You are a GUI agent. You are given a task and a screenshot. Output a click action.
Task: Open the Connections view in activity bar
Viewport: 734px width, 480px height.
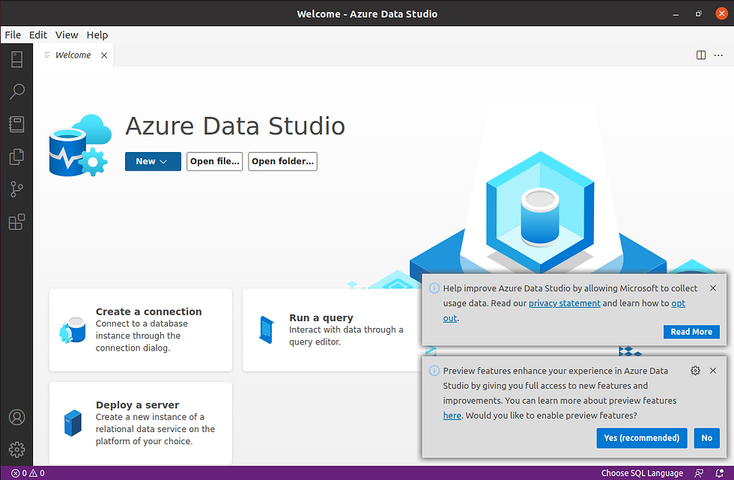[16, 59]
